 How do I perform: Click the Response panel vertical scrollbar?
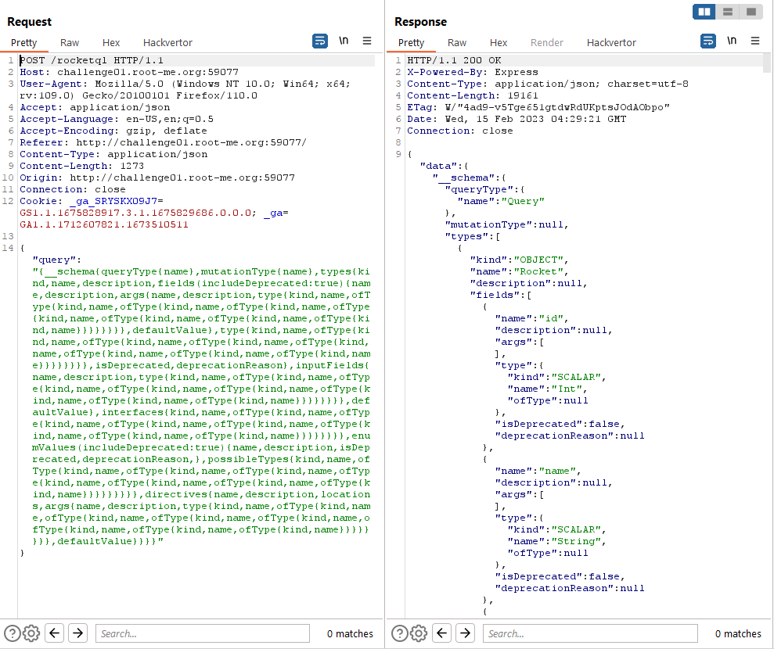click(x=767, y=313)
